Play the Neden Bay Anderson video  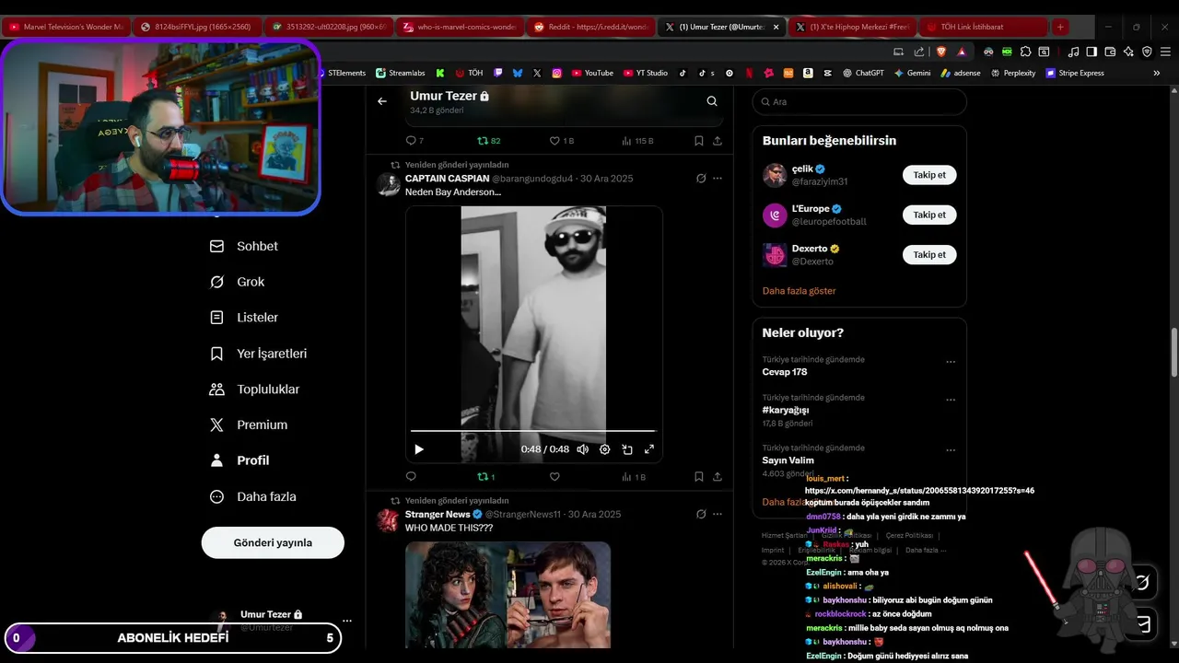(x=419, y=449)
